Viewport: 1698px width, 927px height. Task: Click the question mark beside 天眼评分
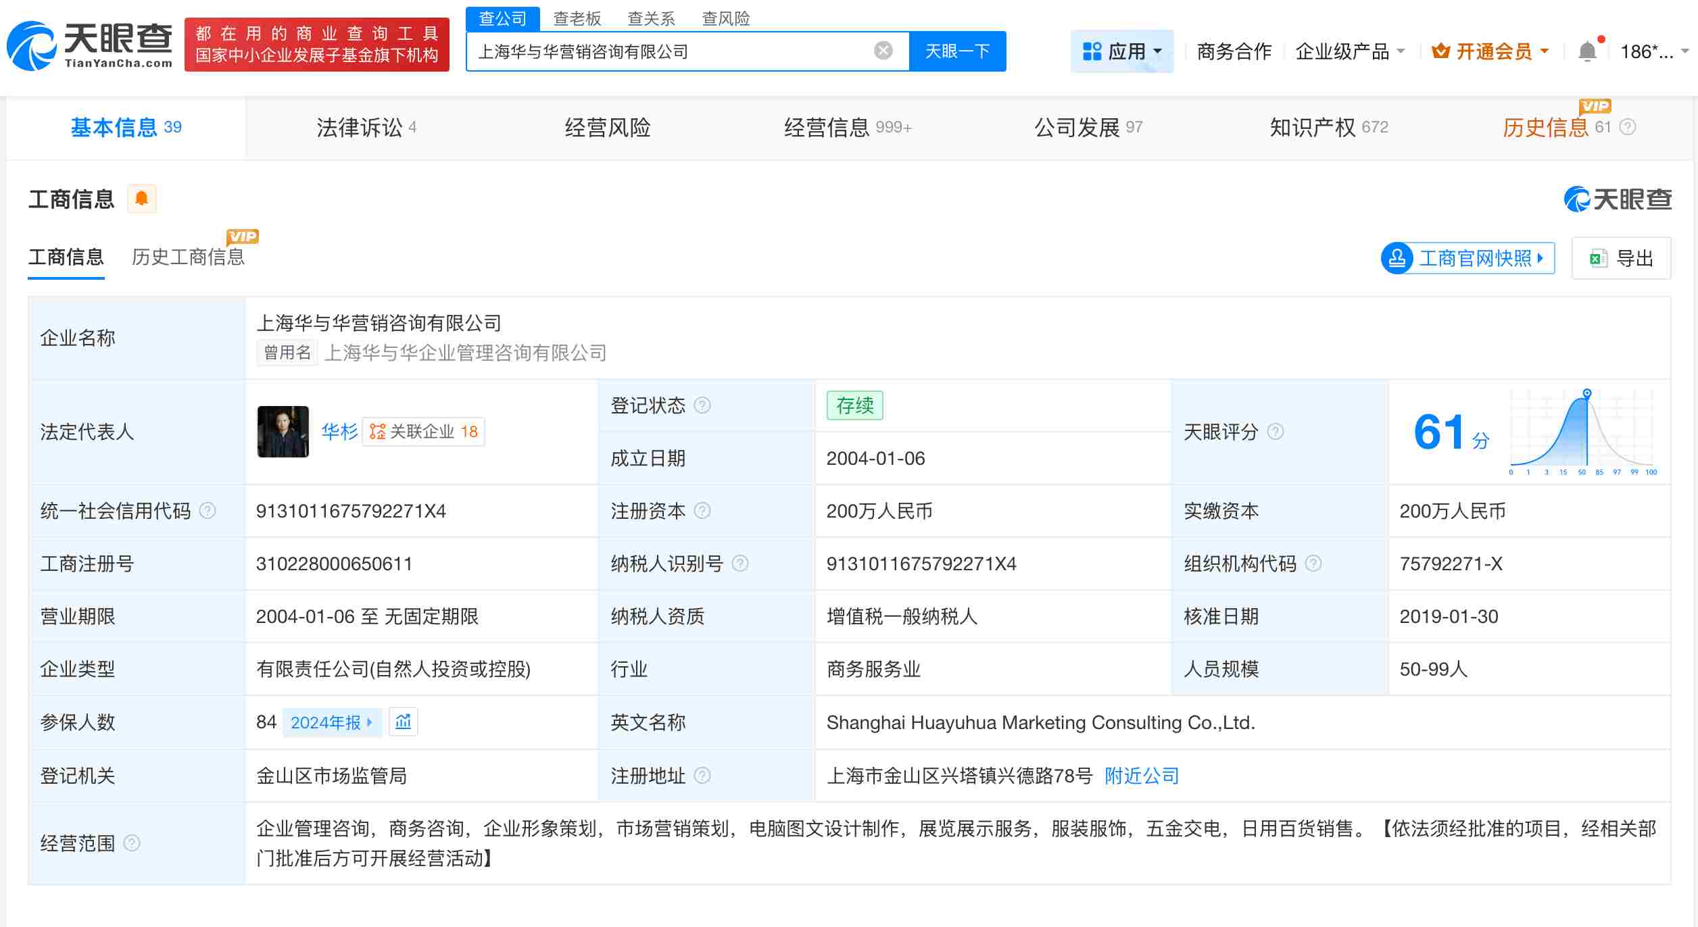click(x=1276, y=432)
